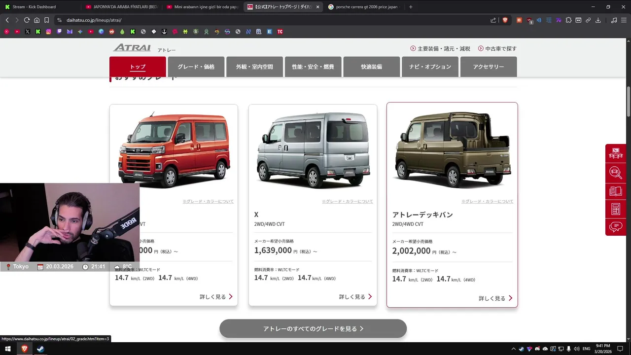Click the グレード・カラーについて link on X card
631x355 pixels.
tap(348, 201)
